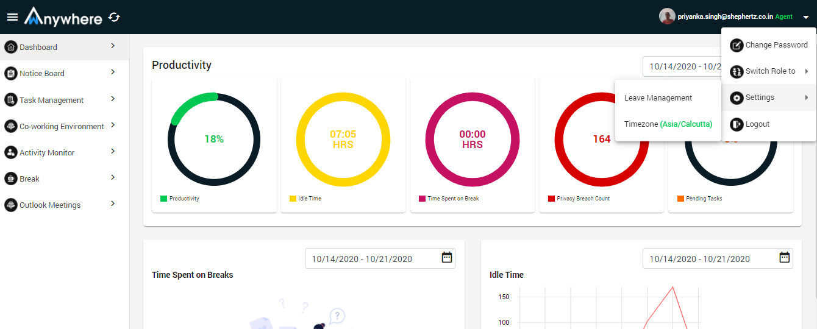
Task: Click the green Agent role label
Action: pos(784,17)
